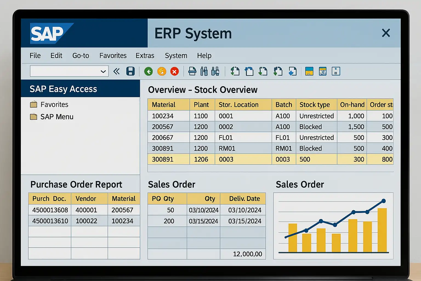
Task: Click the yellow-header window layout icon
Action: point(323,71)
